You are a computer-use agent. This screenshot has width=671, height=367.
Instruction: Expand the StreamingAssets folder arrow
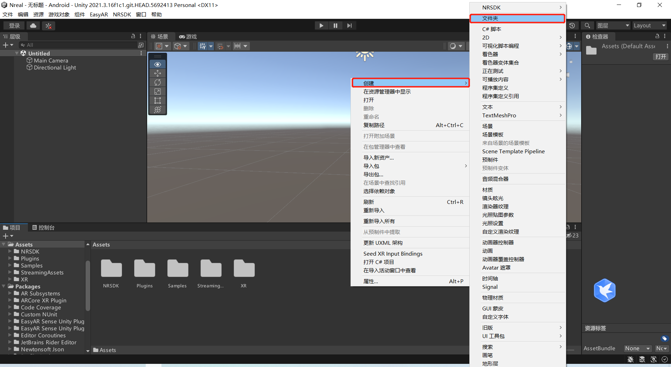click(10, 272)
